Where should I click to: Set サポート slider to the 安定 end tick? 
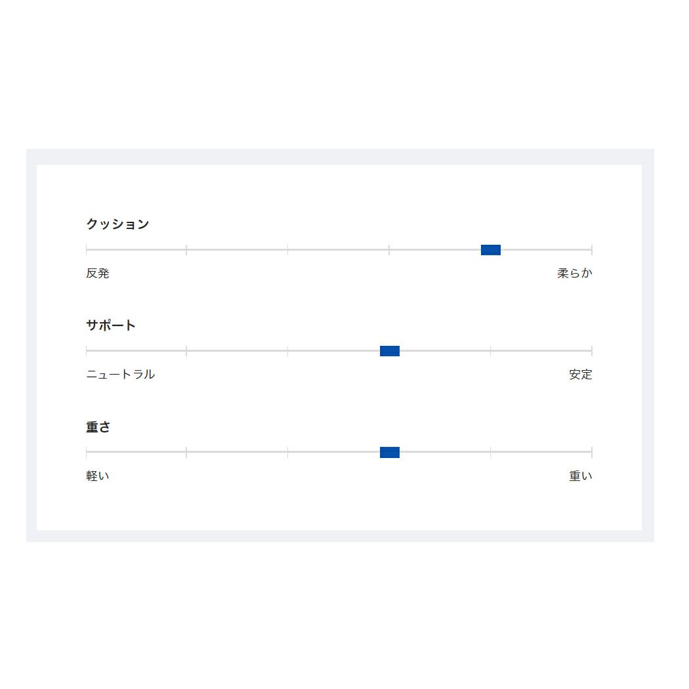[591, 351]
